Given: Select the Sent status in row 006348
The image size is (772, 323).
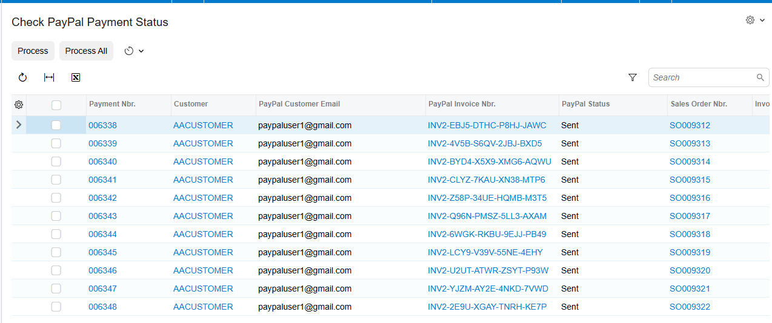Looking at the screenshot, I should [570, 307].
